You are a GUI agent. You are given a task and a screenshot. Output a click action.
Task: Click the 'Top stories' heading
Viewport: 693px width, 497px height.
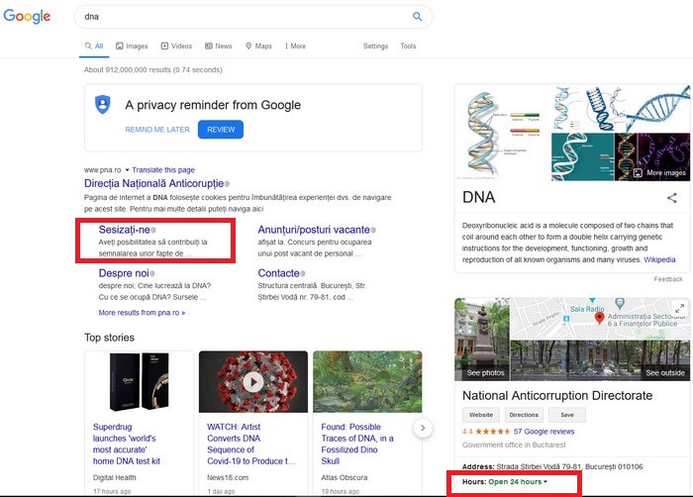(109, 338)
